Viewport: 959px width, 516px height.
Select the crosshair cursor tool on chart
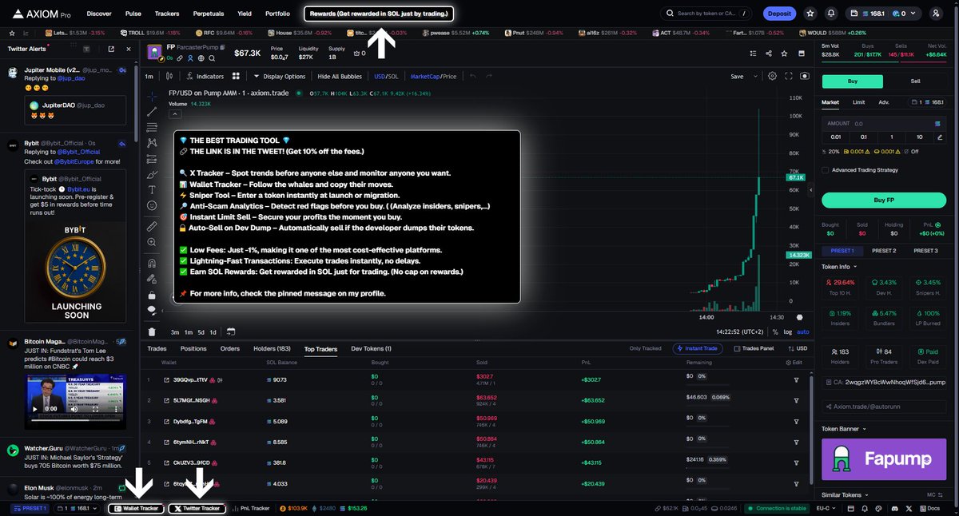(x=152, y=97)
